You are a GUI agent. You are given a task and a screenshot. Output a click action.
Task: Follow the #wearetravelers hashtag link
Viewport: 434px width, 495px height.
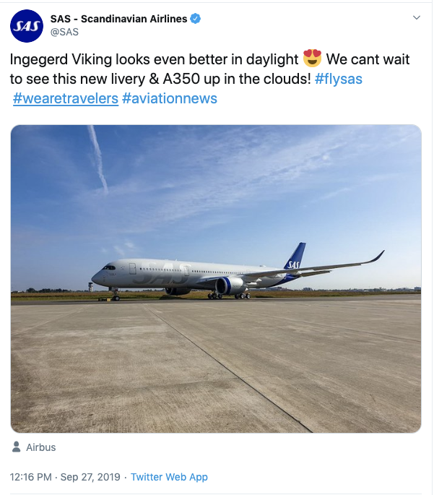click(65, 98)
